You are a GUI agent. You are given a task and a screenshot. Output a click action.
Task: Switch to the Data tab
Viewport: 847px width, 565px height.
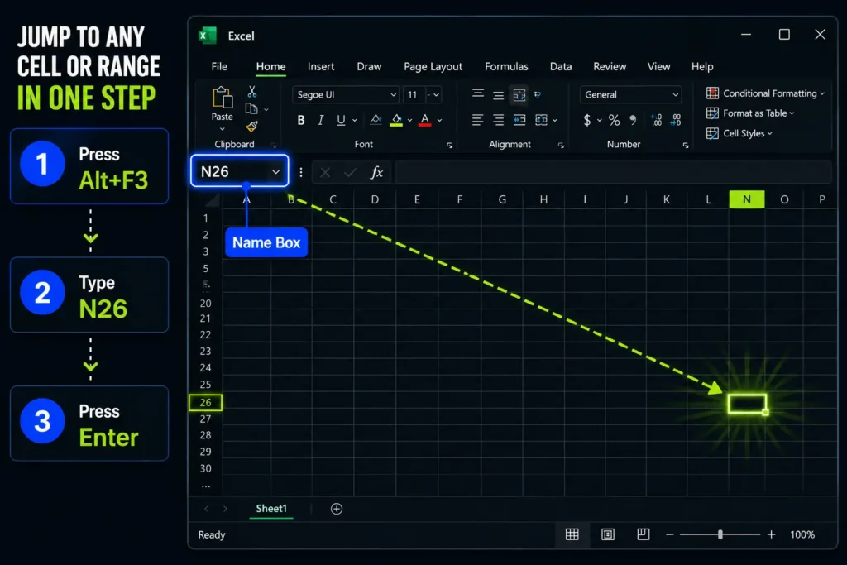(561, 66)
